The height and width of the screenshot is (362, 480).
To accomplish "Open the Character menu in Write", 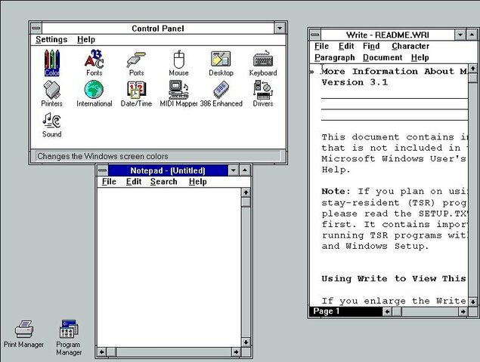I will click(x=410, y=46).
